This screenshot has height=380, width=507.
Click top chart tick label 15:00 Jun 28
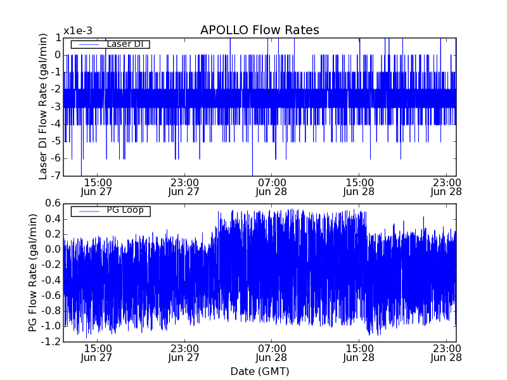point(359,187)
